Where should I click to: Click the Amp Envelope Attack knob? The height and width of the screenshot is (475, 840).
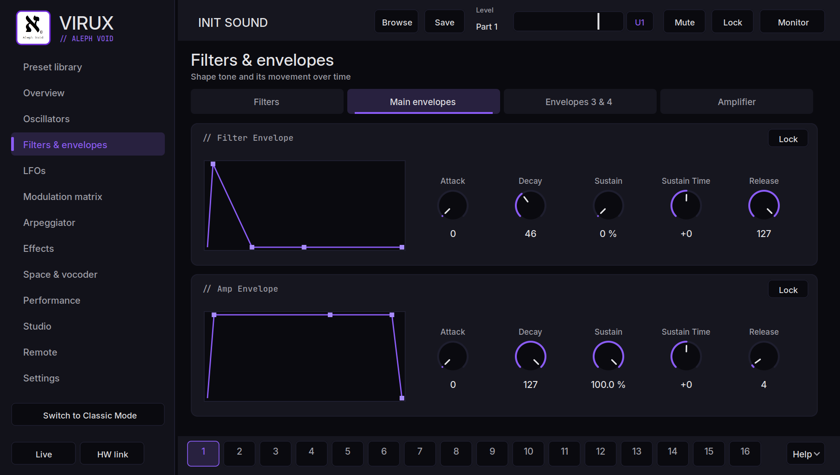click(x=453, y=356)
